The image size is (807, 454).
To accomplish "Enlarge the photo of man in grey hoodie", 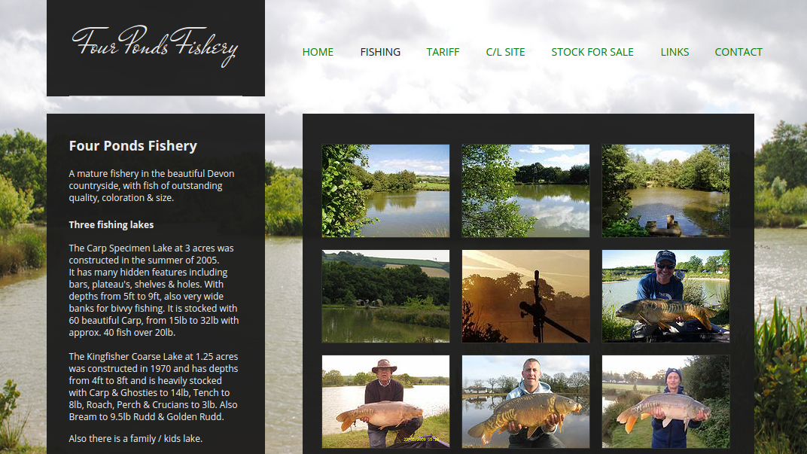I will [525, 401].
